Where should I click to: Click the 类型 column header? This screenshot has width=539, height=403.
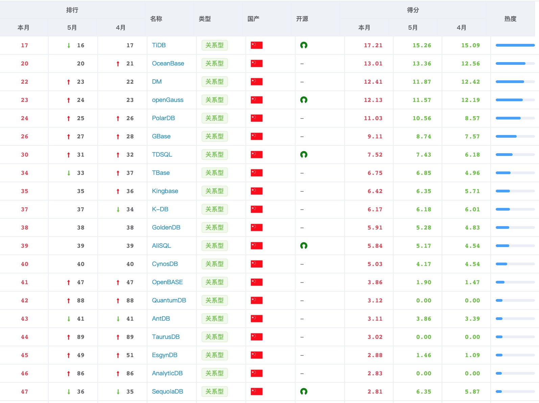tap(205, 19)
